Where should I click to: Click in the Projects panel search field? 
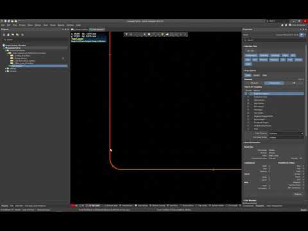[35, 40]
